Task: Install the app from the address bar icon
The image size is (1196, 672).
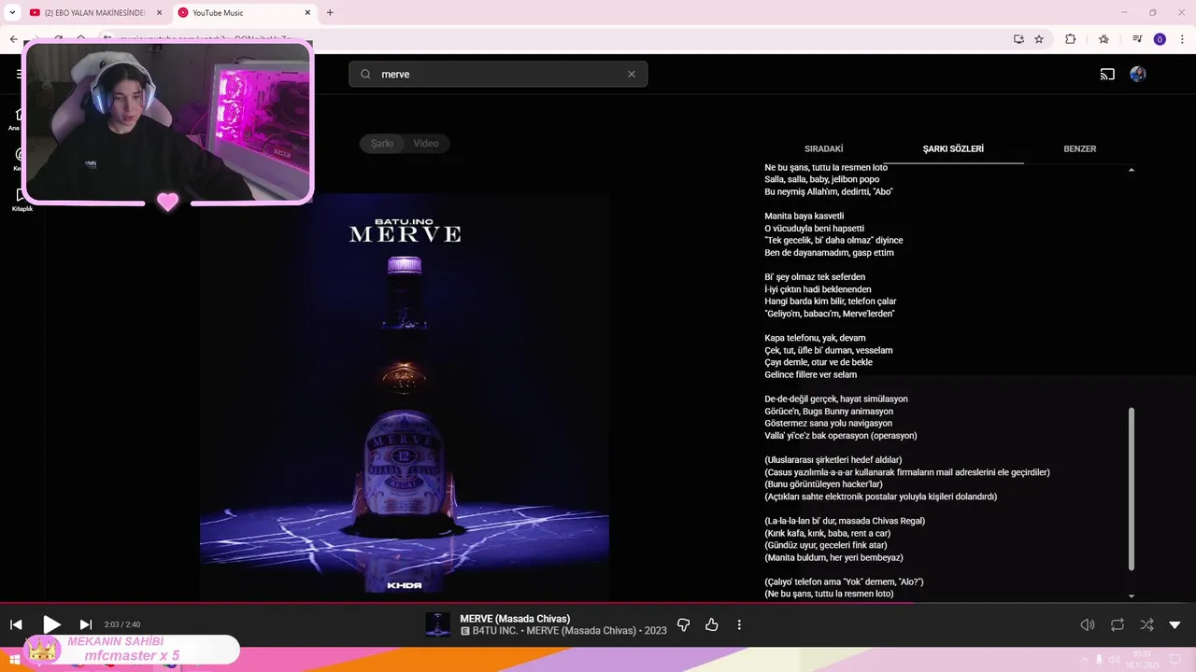Action: pos(1018,39)
